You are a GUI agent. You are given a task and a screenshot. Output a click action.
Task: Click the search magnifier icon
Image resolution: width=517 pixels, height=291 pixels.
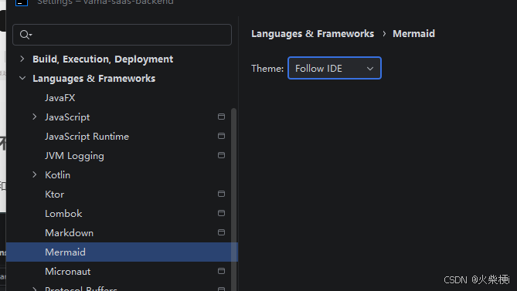pyautogui.click(x=26, y=35)
